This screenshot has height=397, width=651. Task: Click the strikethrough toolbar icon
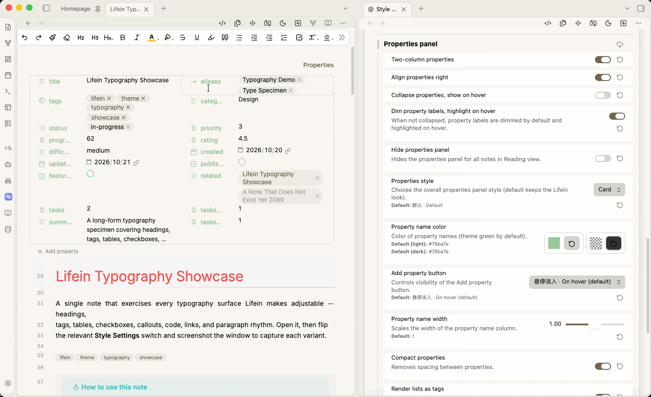[183, 38]
